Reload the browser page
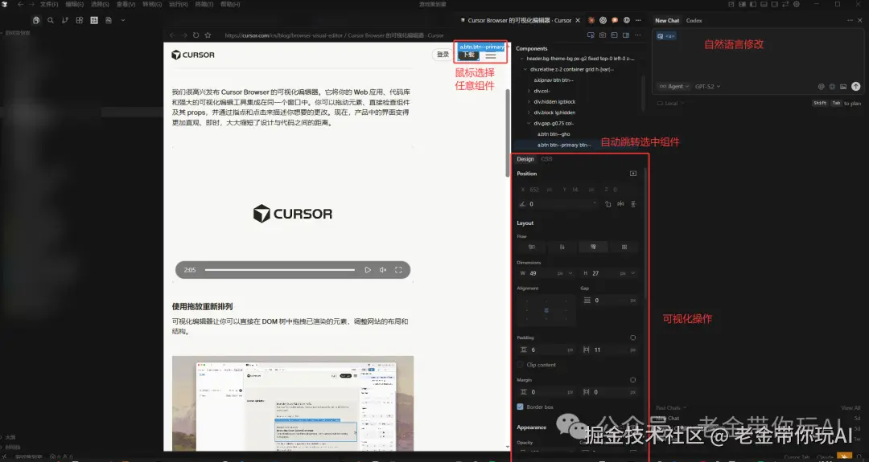Image resolution: width=869 pixels, height=462 pixels. click(196, 35)
